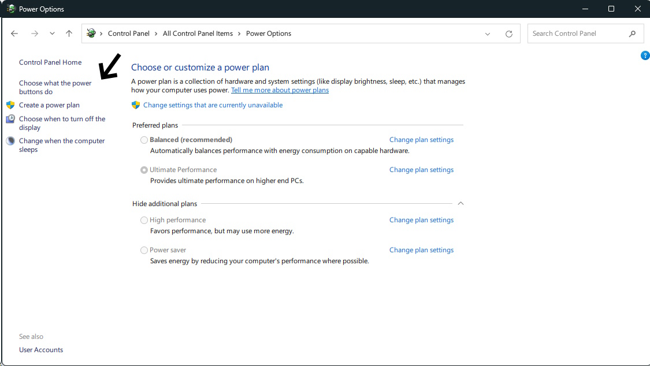The image size is (650, 366).
Task: Collapse the Hide additional plans section
Action: (460, 203)
